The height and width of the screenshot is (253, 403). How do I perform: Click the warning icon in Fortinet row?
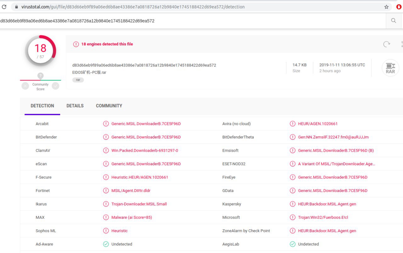click(x=106, y=191)
